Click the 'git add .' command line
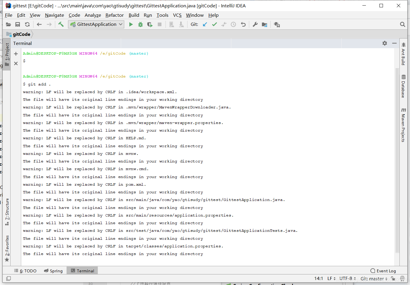This screenshot has height=285, width=410. pos(37,84)
